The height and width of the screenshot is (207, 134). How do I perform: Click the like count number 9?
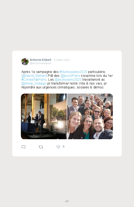click(x=63, y=147)
